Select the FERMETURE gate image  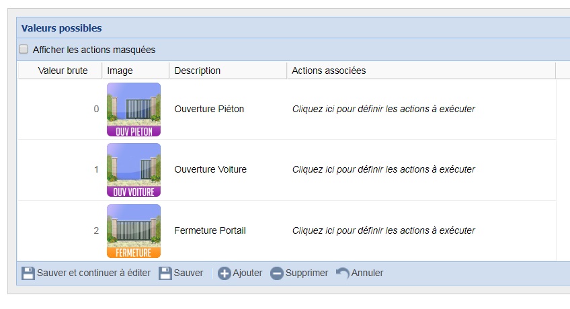[134, 231]
